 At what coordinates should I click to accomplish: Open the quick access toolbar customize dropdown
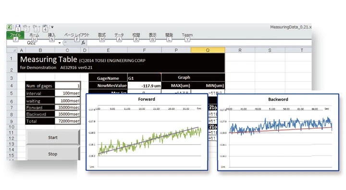coord(52,27)
